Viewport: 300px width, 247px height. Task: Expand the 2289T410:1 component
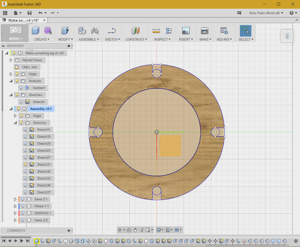click(15, 213)
